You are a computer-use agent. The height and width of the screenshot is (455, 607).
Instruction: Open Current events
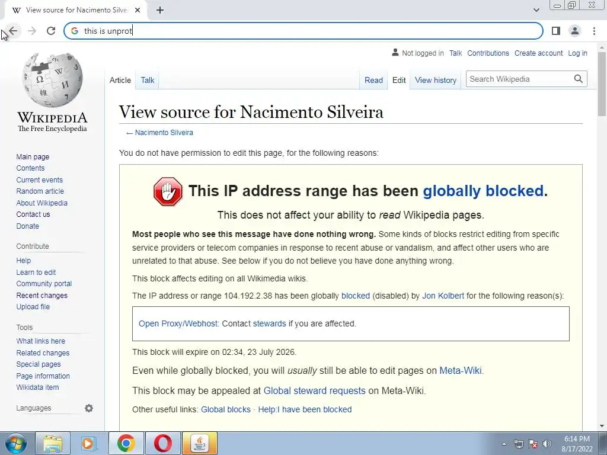pos(39,180)
